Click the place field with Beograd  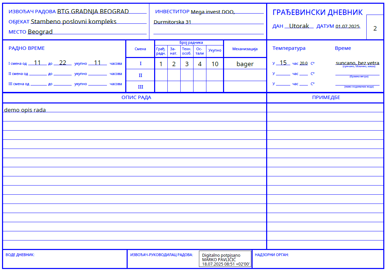40,32
